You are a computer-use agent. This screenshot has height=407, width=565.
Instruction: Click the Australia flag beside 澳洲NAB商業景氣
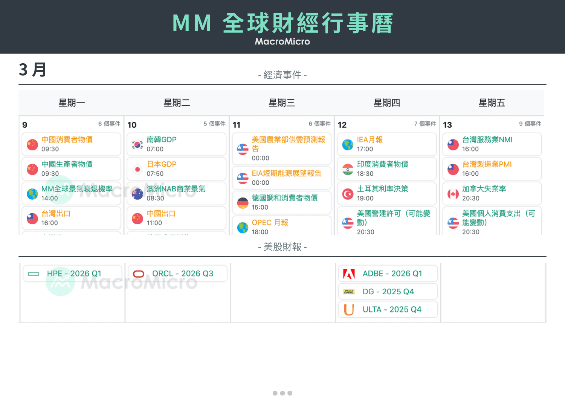(137, 194)
